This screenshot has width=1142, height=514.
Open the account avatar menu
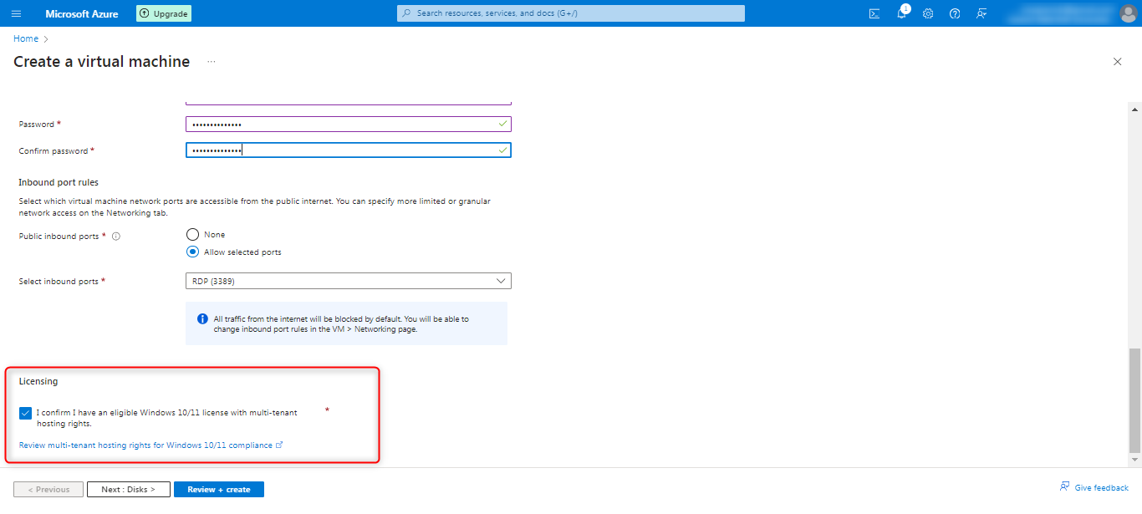tap(1128, 13)
